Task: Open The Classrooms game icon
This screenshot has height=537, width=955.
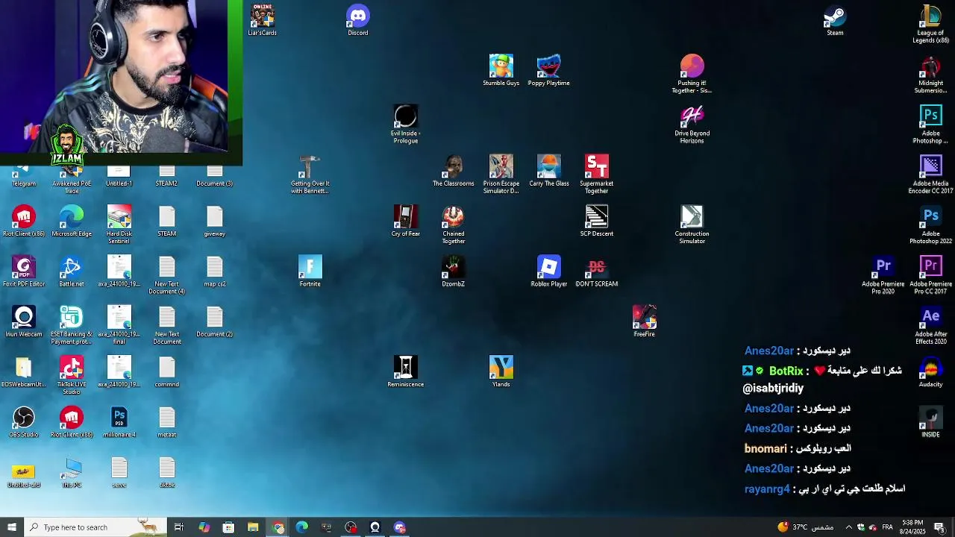Action: click(453, 171)
